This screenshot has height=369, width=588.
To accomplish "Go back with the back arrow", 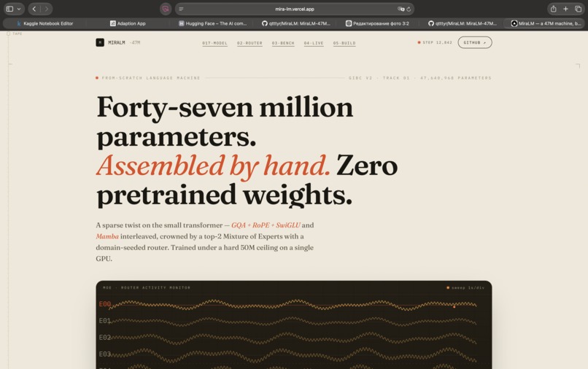I will click(34, 9).
